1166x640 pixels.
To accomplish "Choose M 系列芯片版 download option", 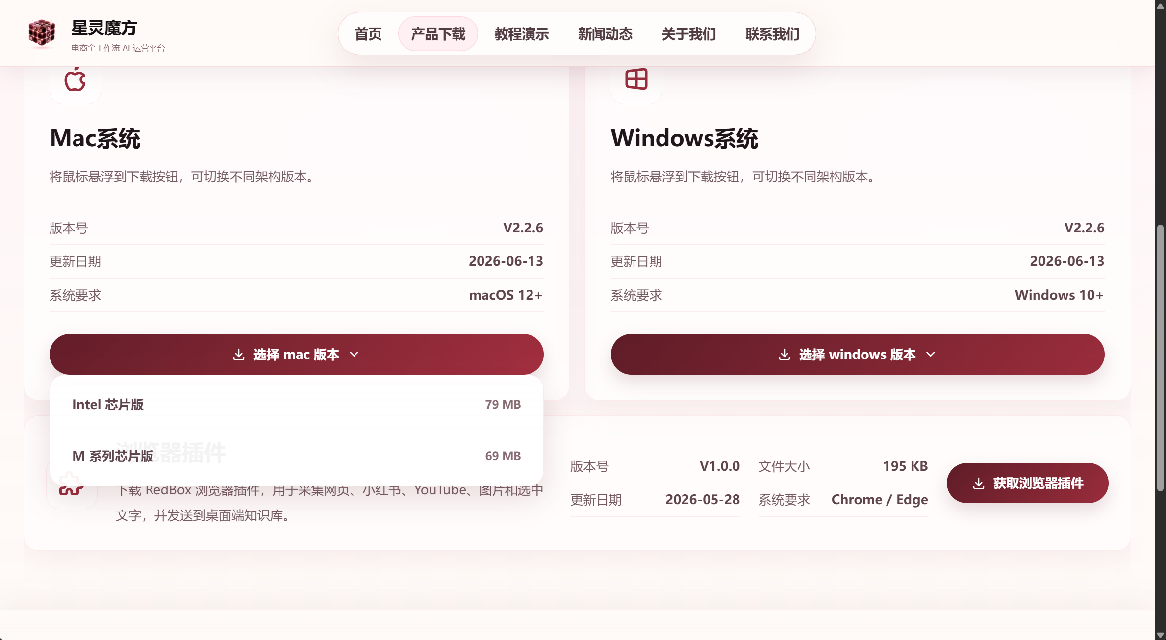I will coord(296,456).
